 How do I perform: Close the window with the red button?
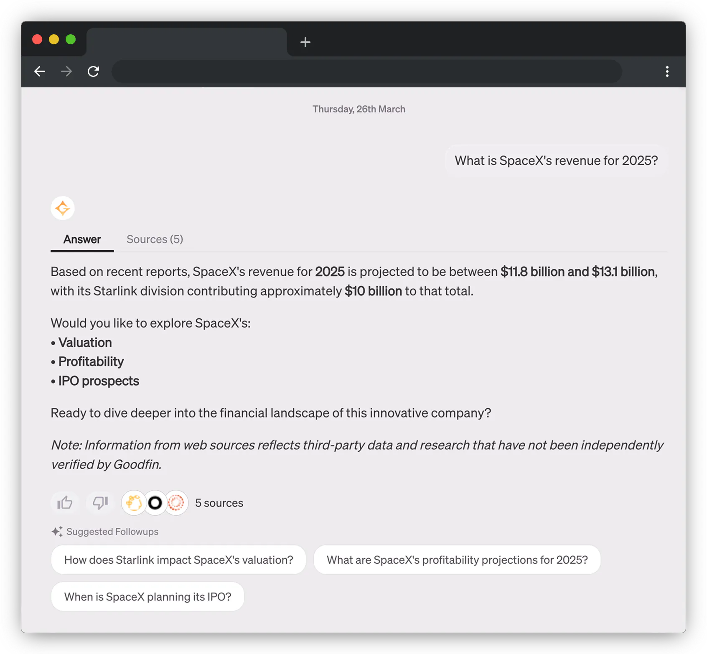37,39
